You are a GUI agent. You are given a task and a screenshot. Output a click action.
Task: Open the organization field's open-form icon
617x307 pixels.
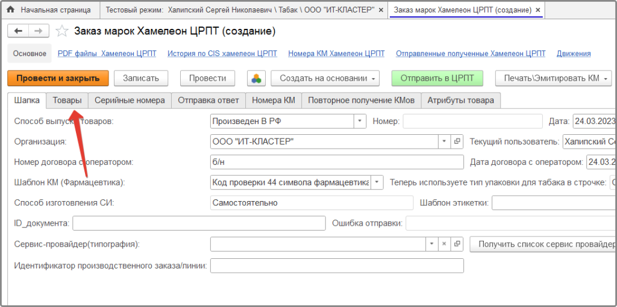[x=457, y=141]
